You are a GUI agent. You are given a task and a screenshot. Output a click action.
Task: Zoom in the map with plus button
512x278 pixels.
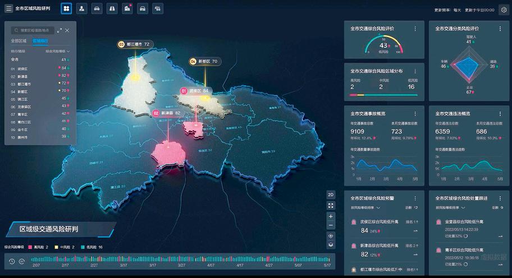point(331,216)
